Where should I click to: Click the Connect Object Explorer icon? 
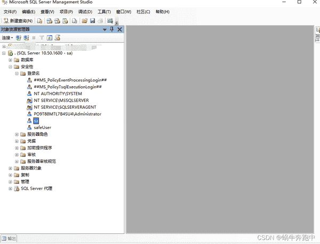[x=18, y=38]
